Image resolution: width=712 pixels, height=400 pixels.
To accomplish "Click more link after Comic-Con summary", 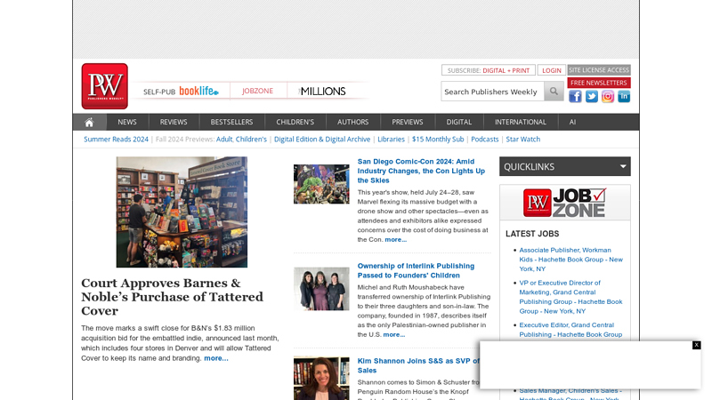I will pos(395,239).
